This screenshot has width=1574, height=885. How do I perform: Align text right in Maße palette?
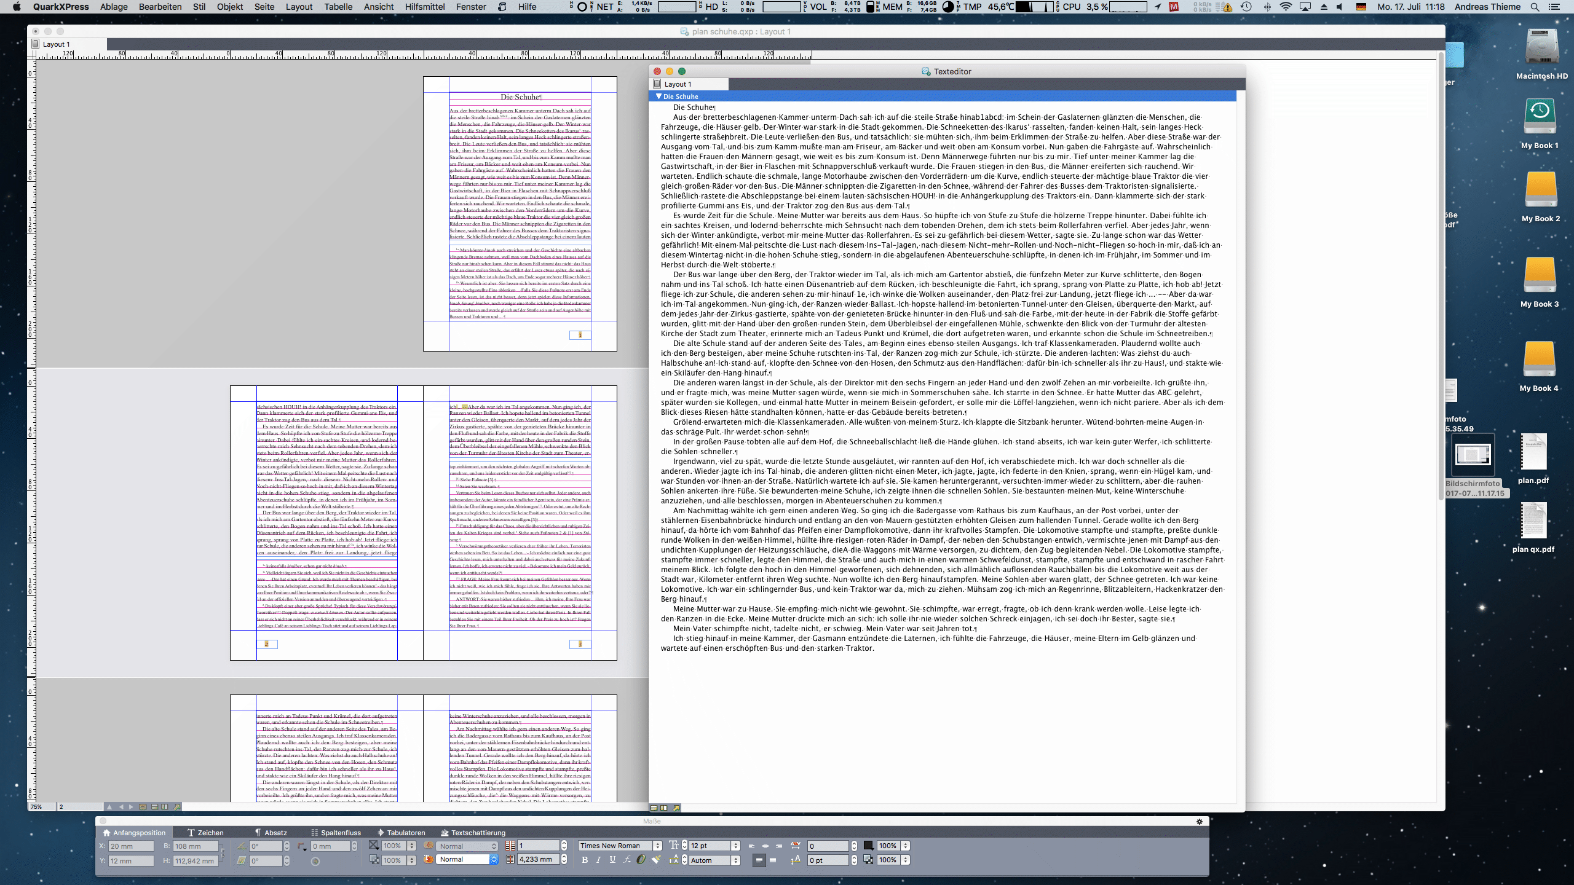779,846
